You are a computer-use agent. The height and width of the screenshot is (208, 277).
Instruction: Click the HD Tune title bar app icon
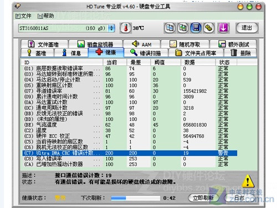coord(18,6)
